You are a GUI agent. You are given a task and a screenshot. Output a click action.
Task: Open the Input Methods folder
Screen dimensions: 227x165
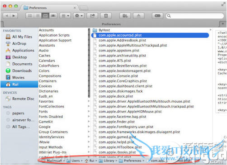click(51, 147)
